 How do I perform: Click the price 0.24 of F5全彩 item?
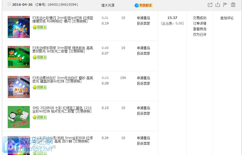point(105,138)
